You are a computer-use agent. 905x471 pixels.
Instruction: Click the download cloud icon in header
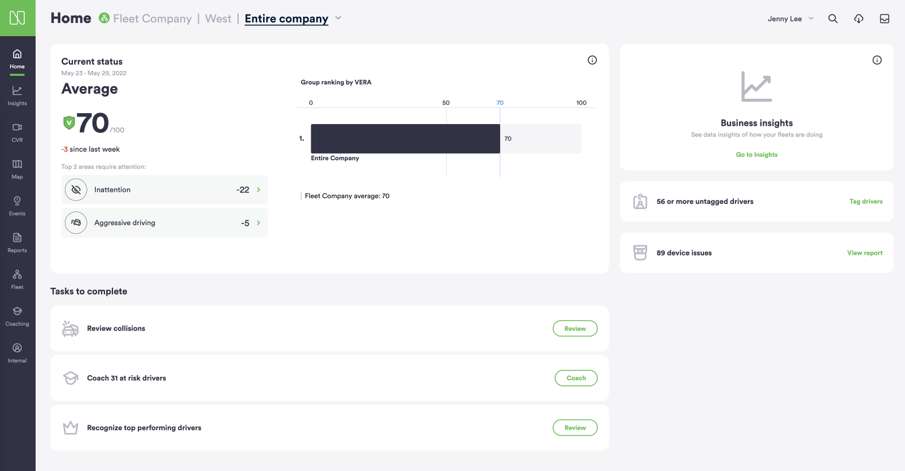coord(858,18)
